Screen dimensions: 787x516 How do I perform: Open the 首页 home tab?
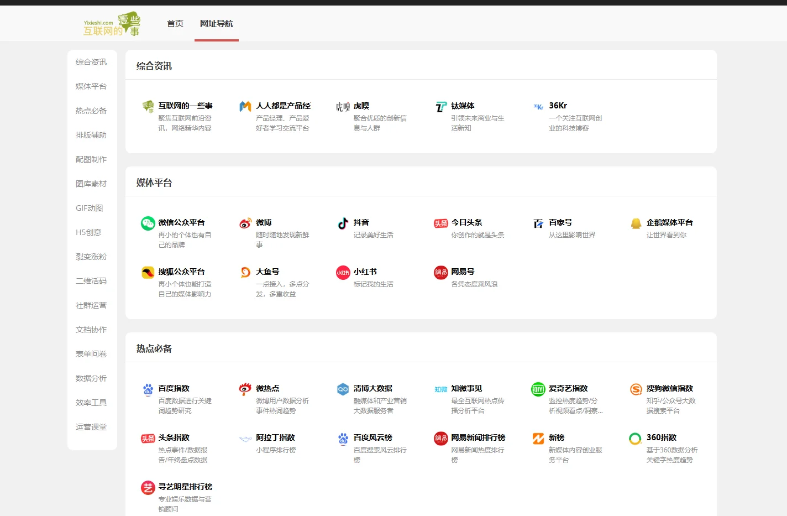click(x=175, y=23)
